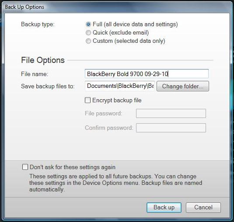Click inside the File name text box
This screenshot has width=234, height=222.
coord(147,74)
